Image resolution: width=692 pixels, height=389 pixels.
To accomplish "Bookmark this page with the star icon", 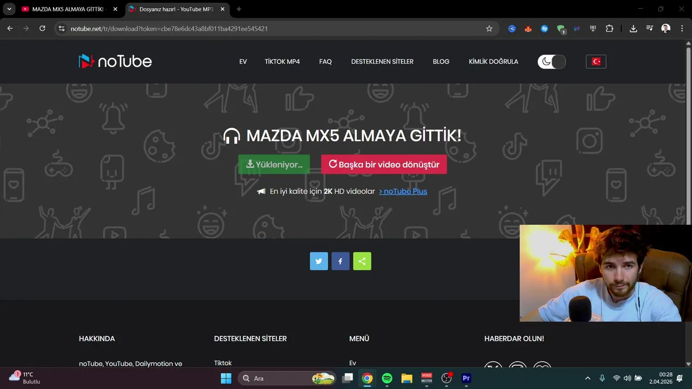I will pos(489,29).
